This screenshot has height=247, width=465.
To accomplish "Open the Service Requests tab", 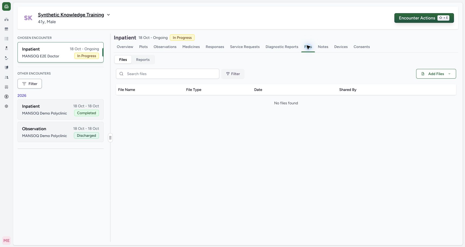I will [x=245, y=47].
